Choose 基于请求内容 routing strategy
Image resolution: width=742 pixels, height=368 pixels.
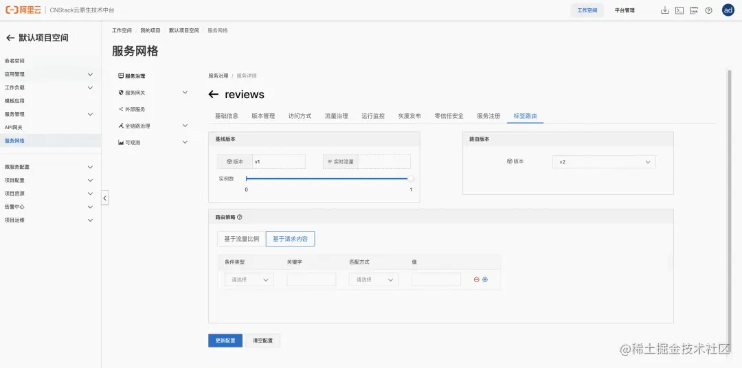pos(291,239)
